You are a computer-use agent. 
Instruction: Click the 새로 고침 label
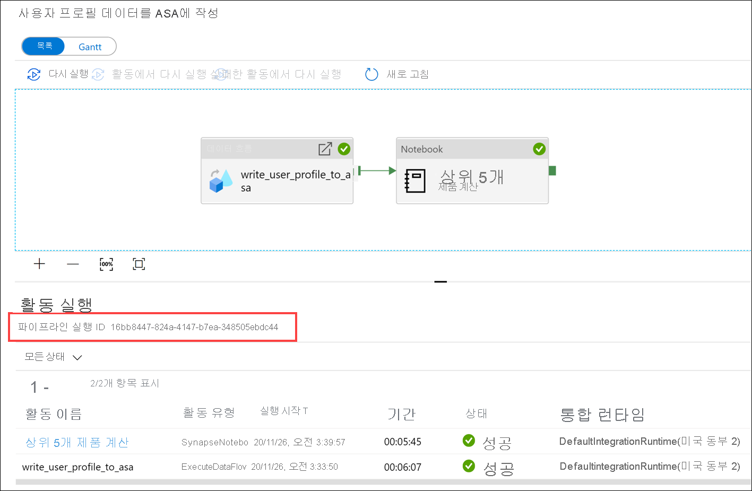(408, 74)
